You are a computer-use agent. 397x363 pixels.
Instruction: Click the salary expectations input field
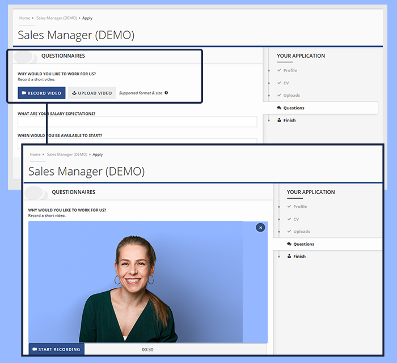tap(137, 122)
